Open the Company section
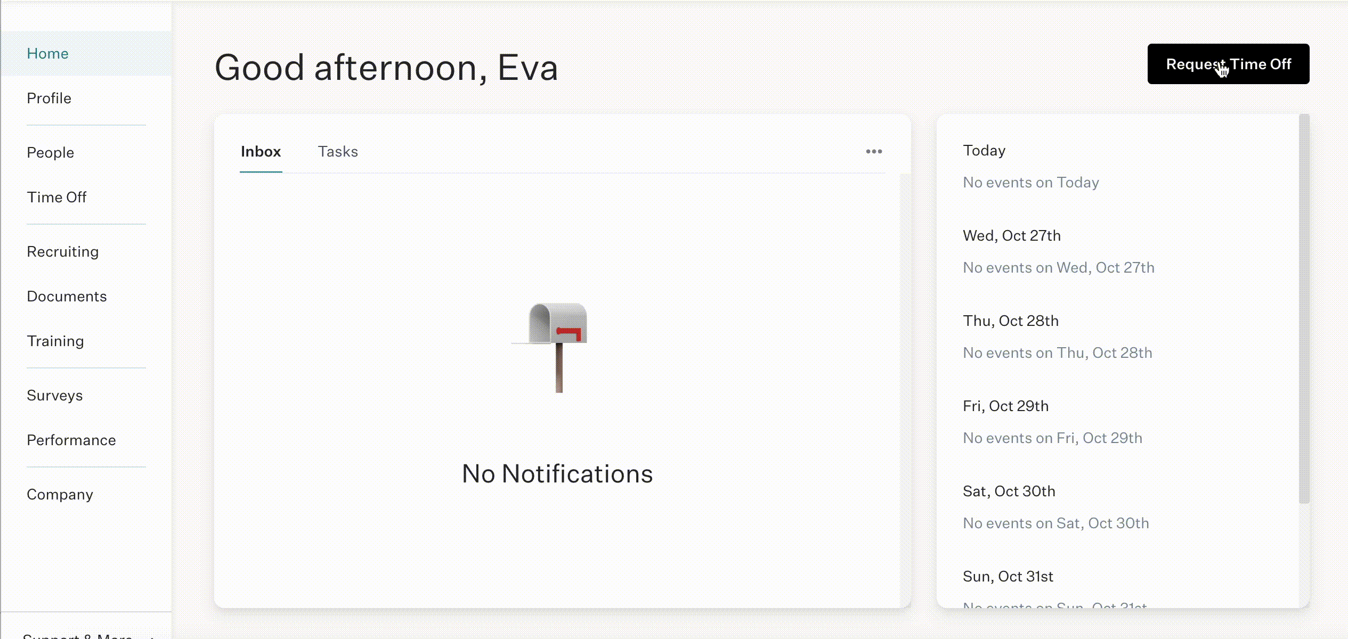Screen dimensions: 1348x639 coord(60,495)
